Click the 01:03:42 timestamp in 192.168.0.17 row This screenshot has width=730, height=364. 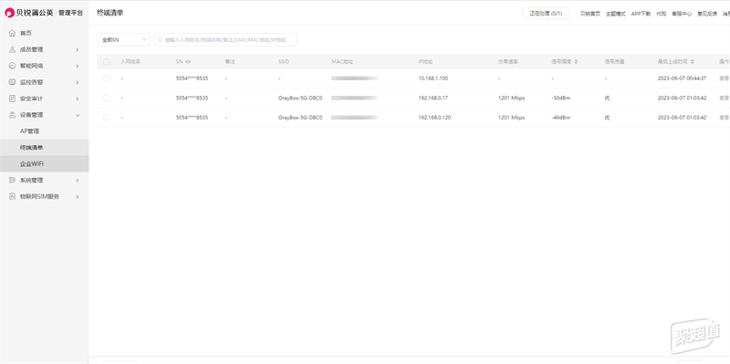coord(682,98)
